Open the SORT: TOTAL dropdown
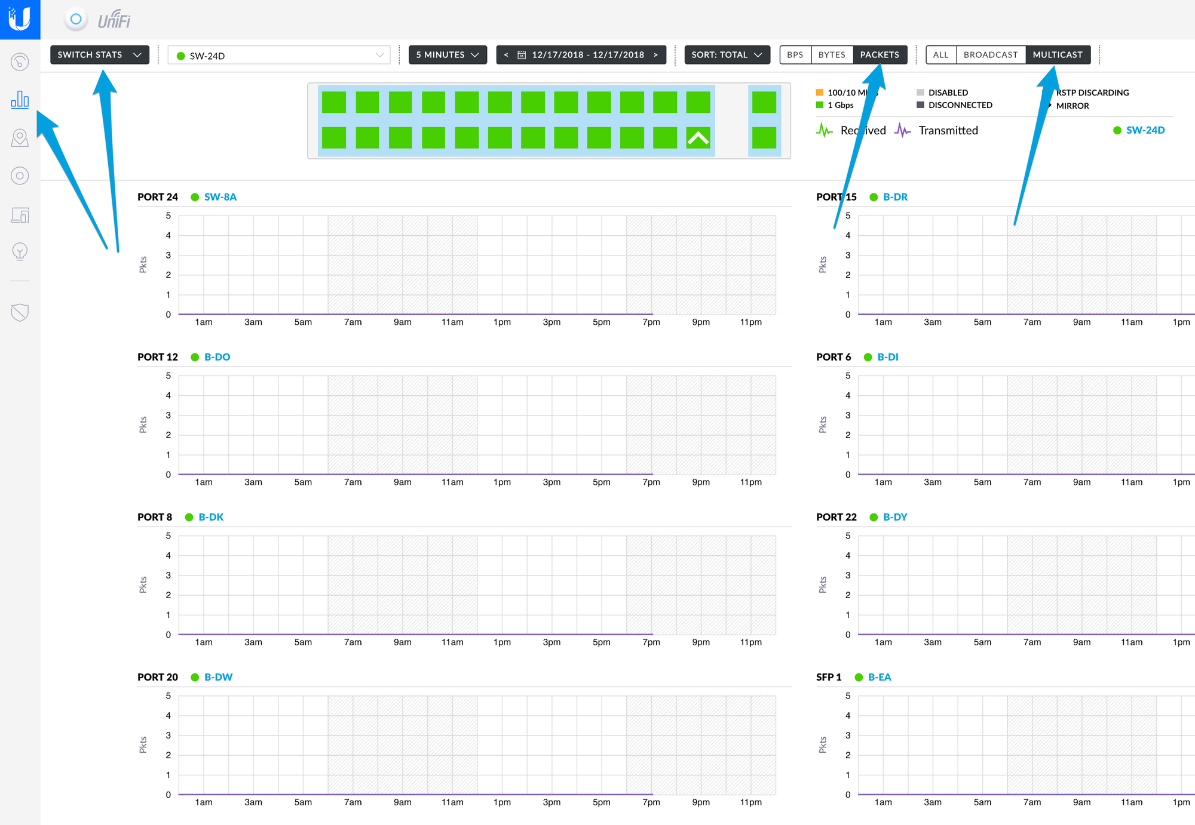Image resolution: width=1195 pixels, height=825 pixels. [727, 55]
